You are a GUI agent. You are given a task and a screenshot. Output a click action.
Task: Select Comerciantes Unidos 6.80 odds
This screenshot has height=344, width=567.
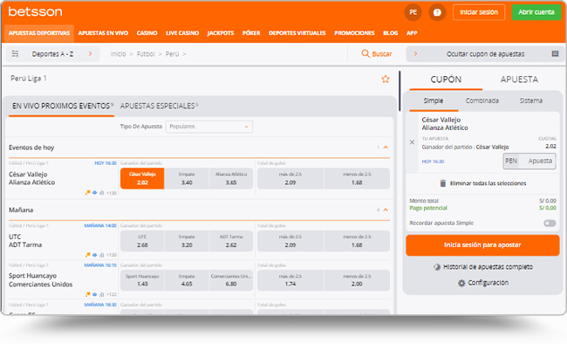click(x=231, y=280)
